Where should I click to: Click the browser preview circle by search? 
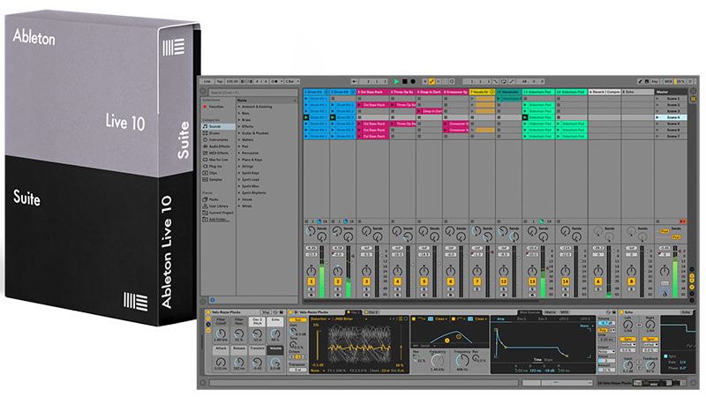pos(203,92)
